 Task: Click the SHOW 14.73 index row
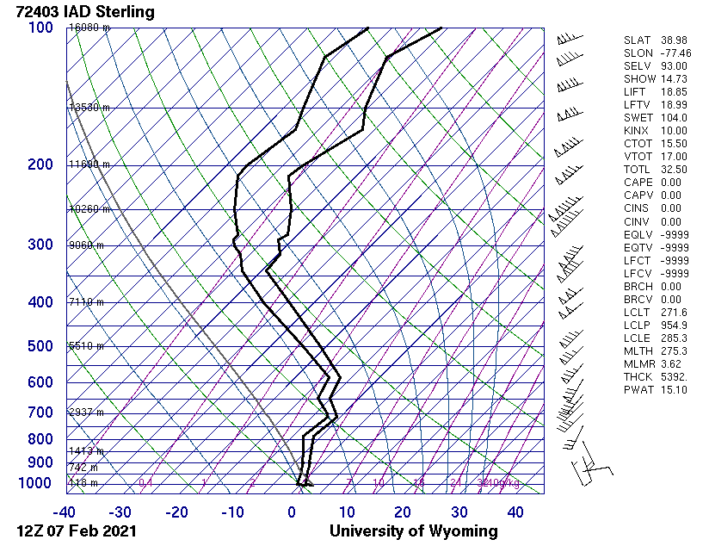pos(656,78)
